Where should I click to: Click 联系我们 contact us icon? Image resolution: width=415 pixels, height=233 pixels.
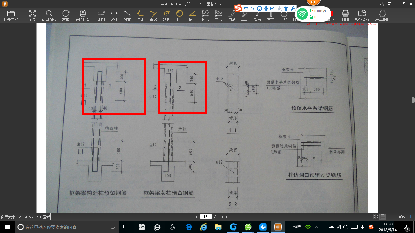[382, 15]
